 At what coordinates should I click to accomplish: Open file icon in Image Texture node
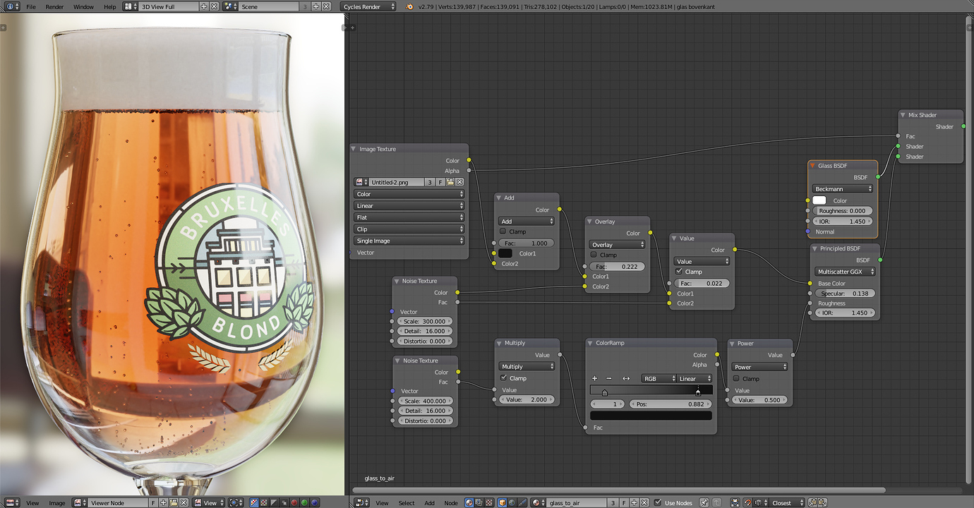click(450, 182)
